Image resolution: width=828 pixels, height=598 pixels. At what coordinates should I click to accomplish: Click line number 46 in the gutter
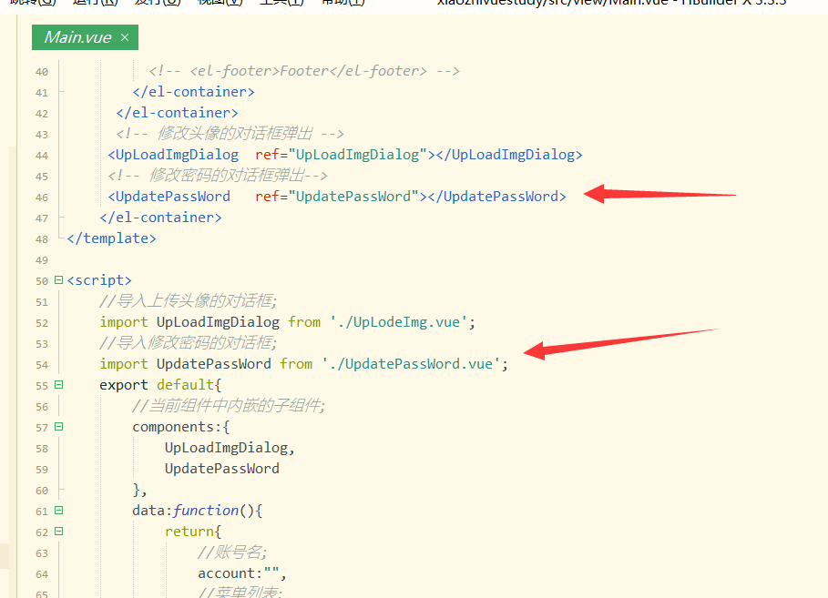(42, 198)
